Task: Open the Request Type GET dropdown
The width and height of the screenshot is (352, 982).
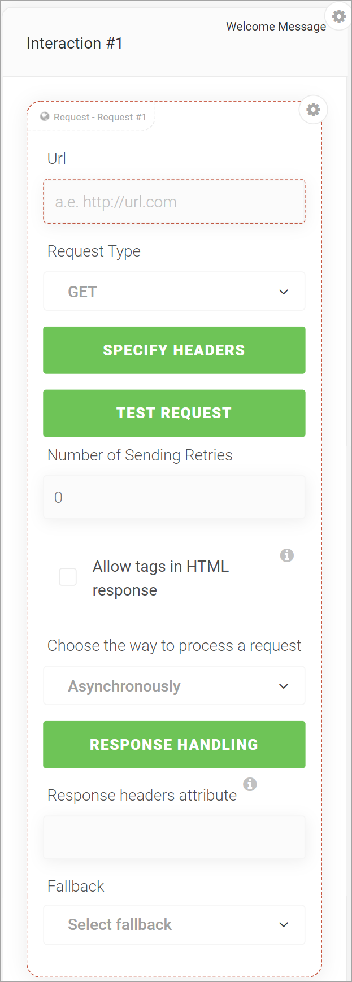Action: (x=174, y=292)
